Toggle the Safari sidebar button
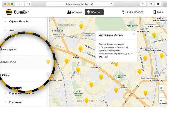 [x=28, y=4]
